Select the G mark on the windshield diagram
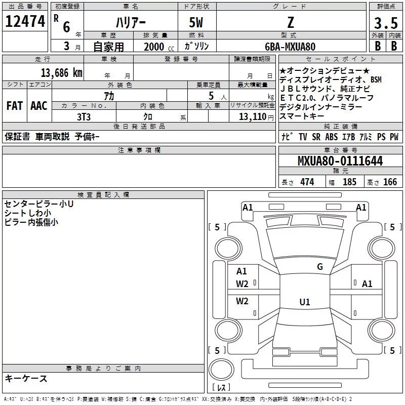405x405 pixels. (320, 267)
